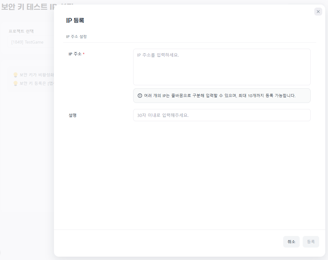This screenshot has width=328, height=260.
Task: Close the IP 등록 dialog with X
Action: point(318,12)
